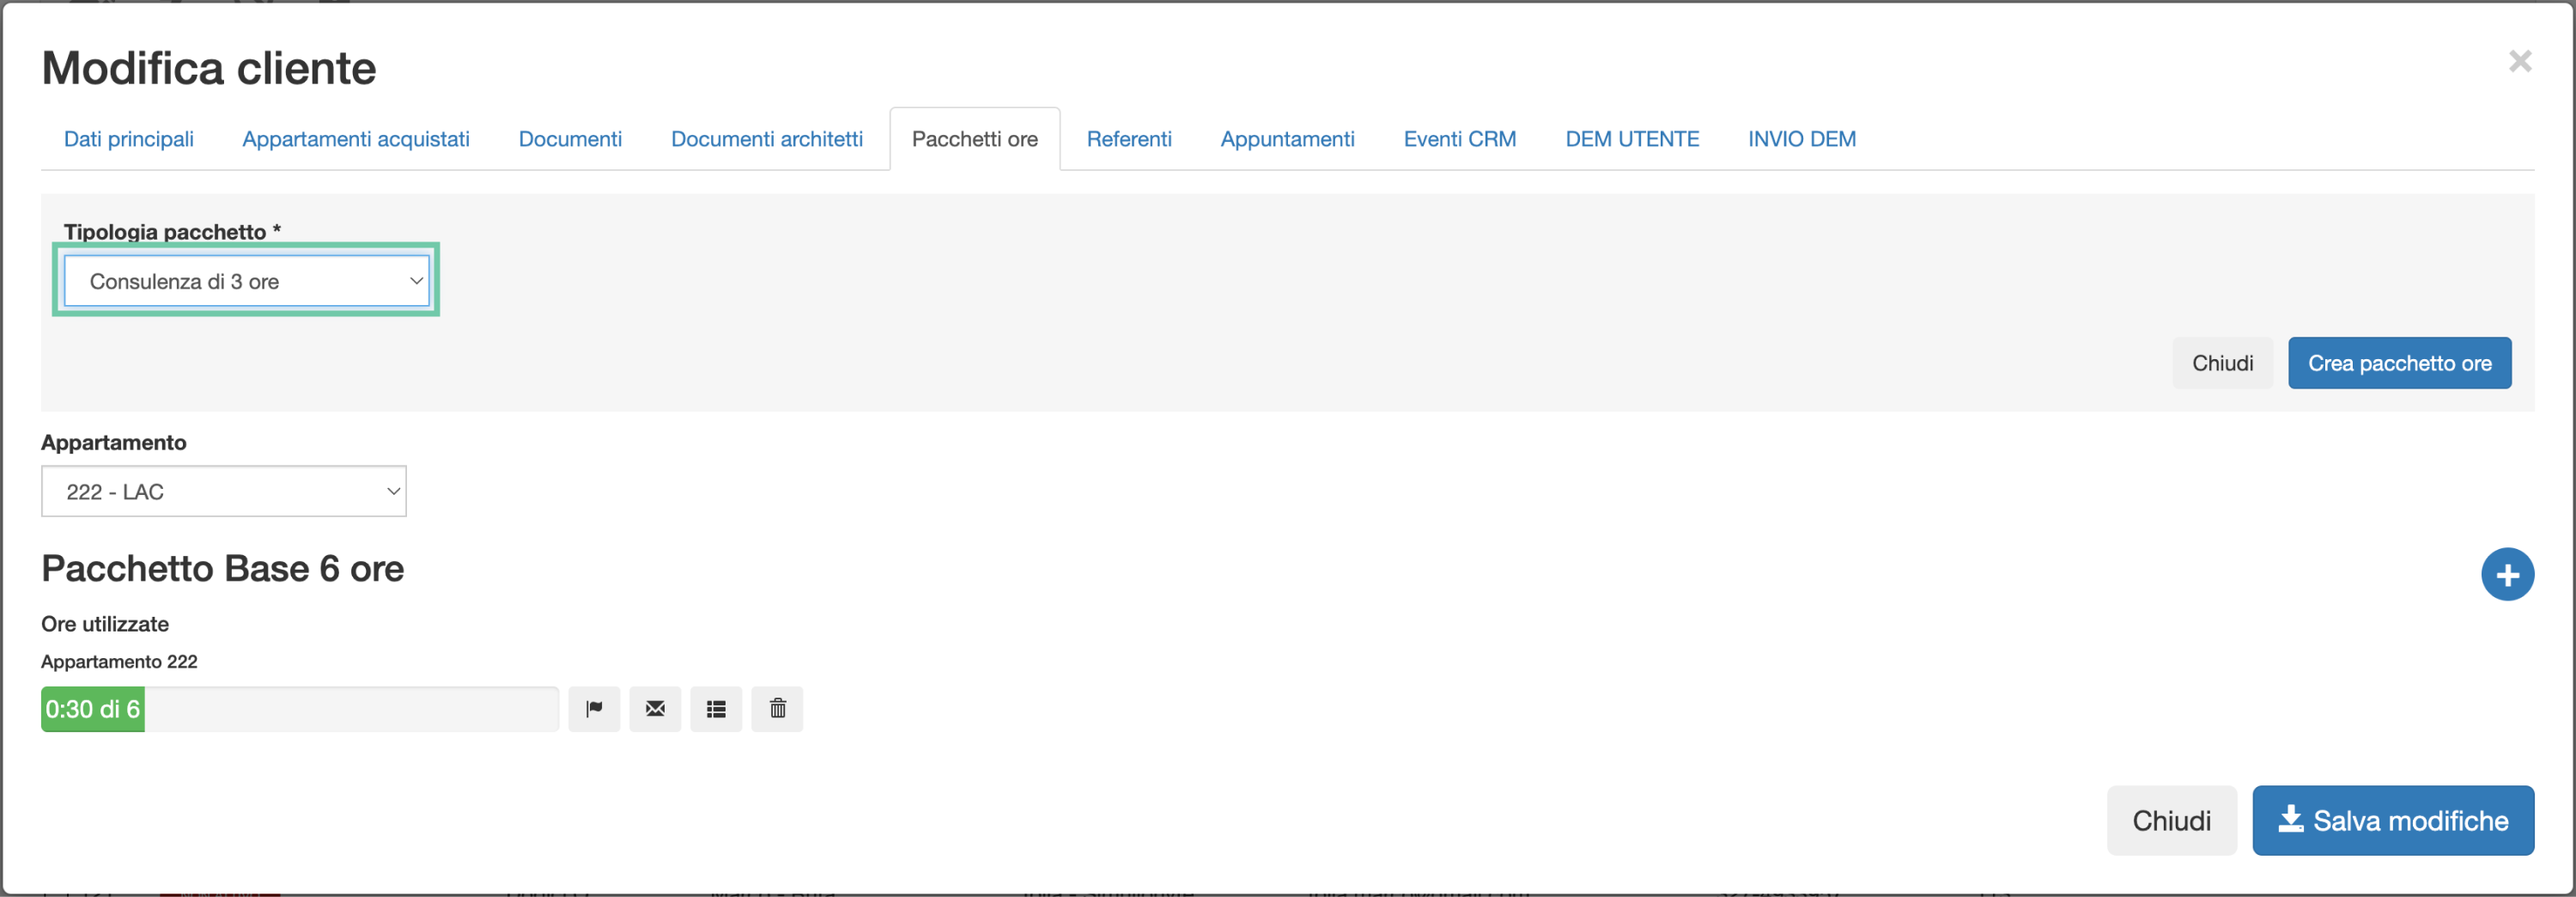Screen dimensions: 2576x897
Task: Open the Referenti tab
Action: tap(1129, 139)
